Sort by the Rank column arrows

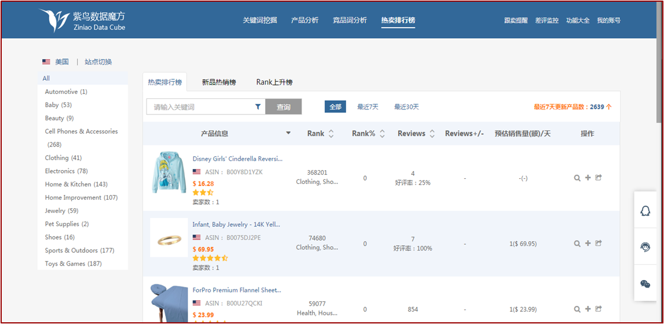click(x=331, y=134)
